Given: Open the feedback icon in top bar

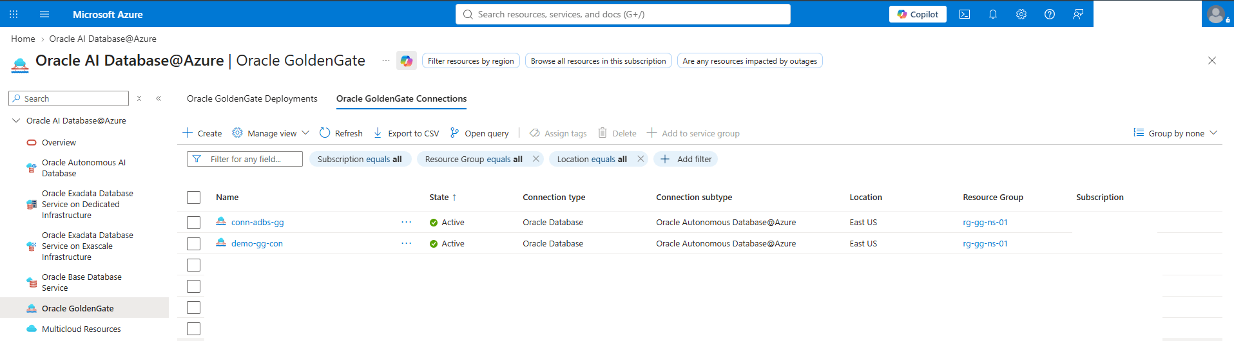Looking at the screenshot, I should click(1078, 14).
